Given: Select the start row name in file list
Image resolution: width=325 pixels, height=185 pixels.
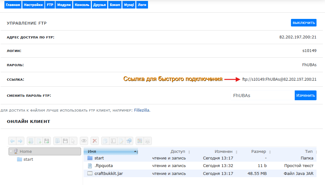Looking at the screenshot, I should click(99, 158).
